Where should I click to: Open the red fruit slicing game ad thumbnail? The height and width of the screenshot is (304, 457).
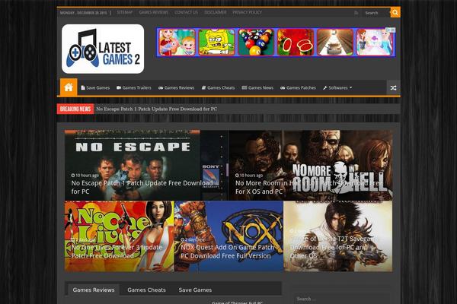296,43
